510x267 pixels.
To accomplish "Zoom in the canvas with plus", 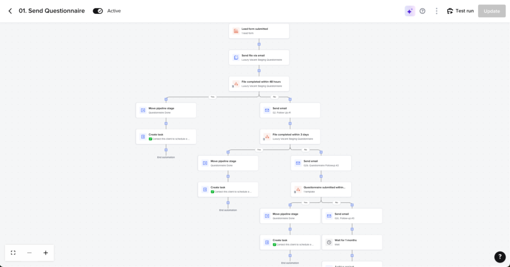I will coord(45,253).
